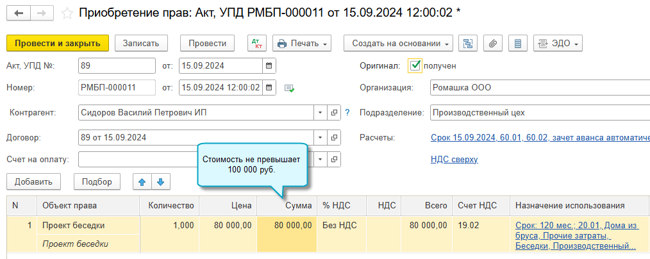This screenshot has width=650, height=259.
Task: Open the НДС сверху link
Action: tap(454, 159)
